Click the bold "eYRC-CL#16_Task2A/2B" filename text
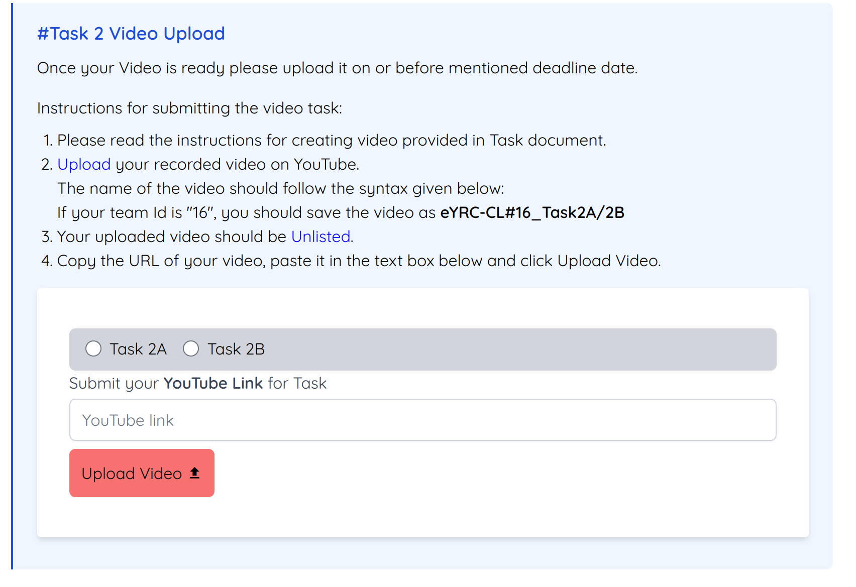 [x=532, y=212]
